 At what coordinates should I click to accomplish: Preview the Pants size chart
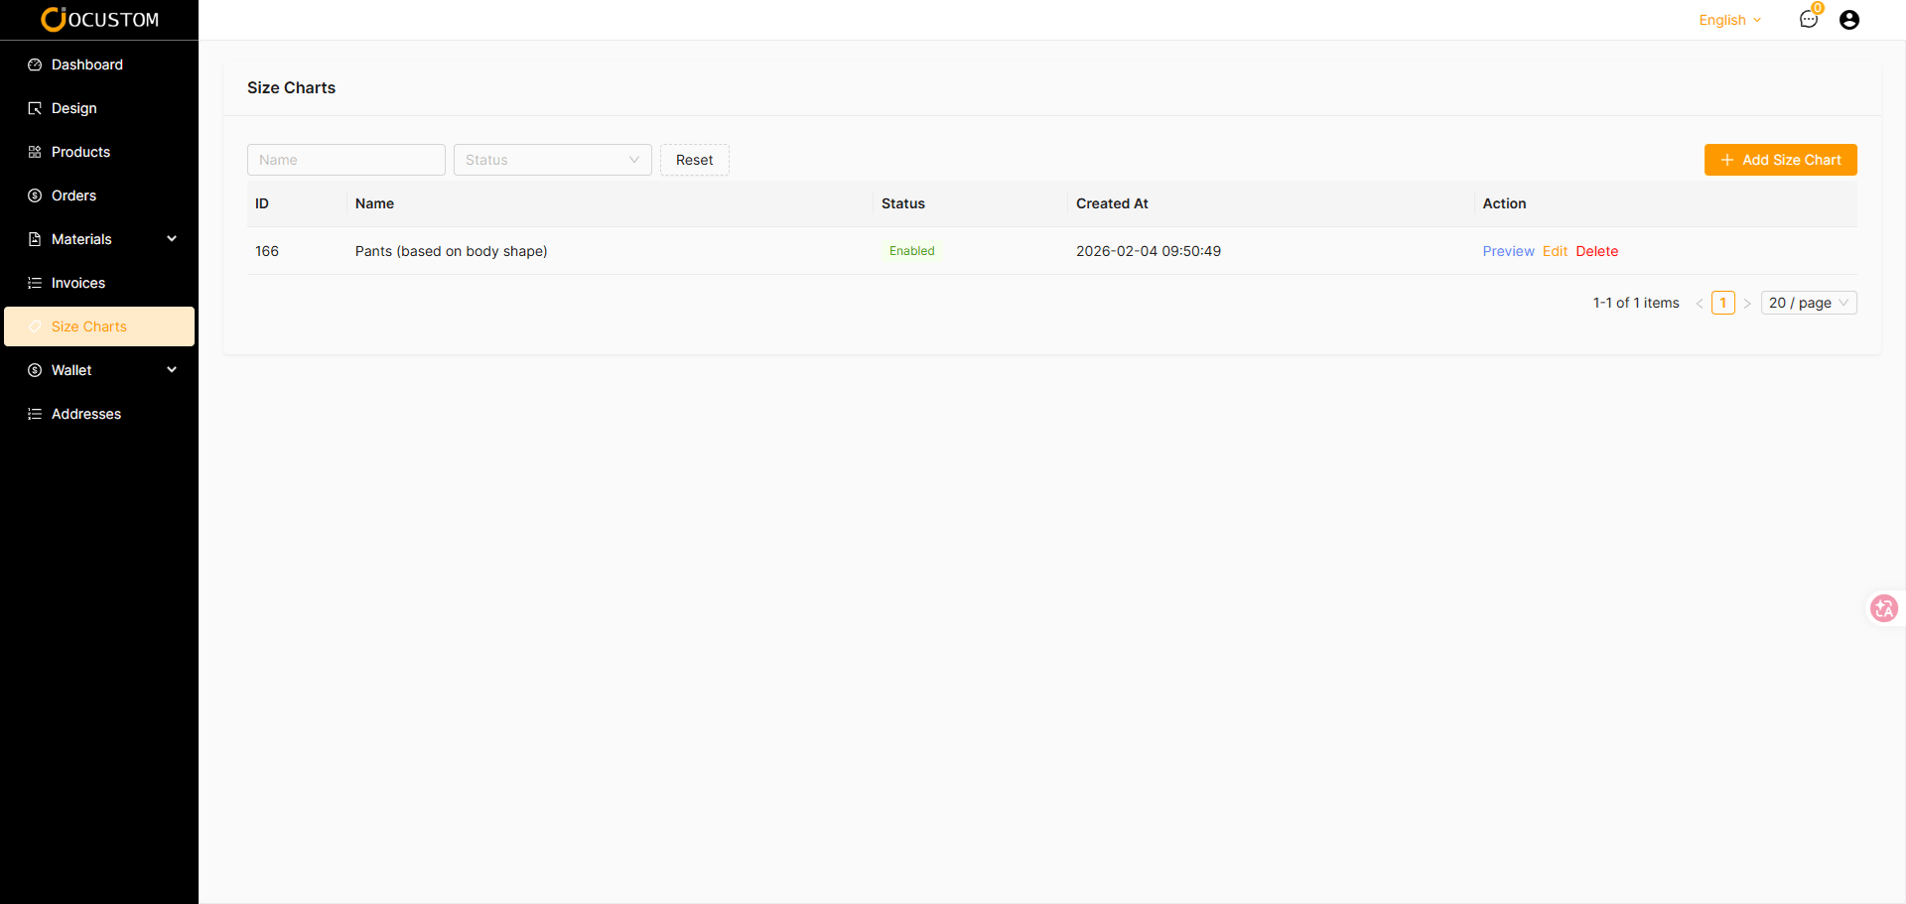click(x=1507, y=251)
